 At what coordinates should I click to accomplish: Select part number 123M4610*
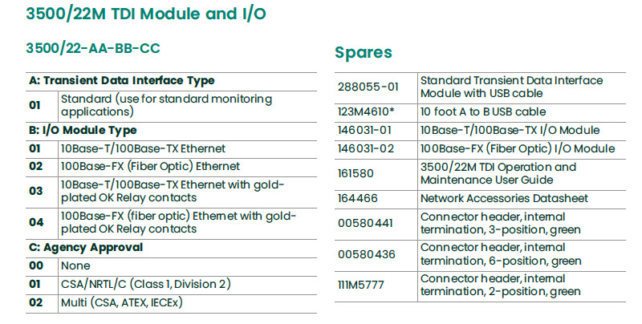pos(371,111)
